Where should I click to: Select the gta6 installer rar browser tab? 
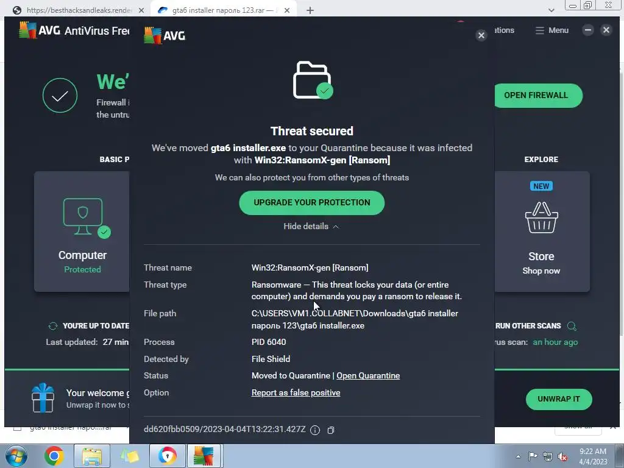click(223, 10)
